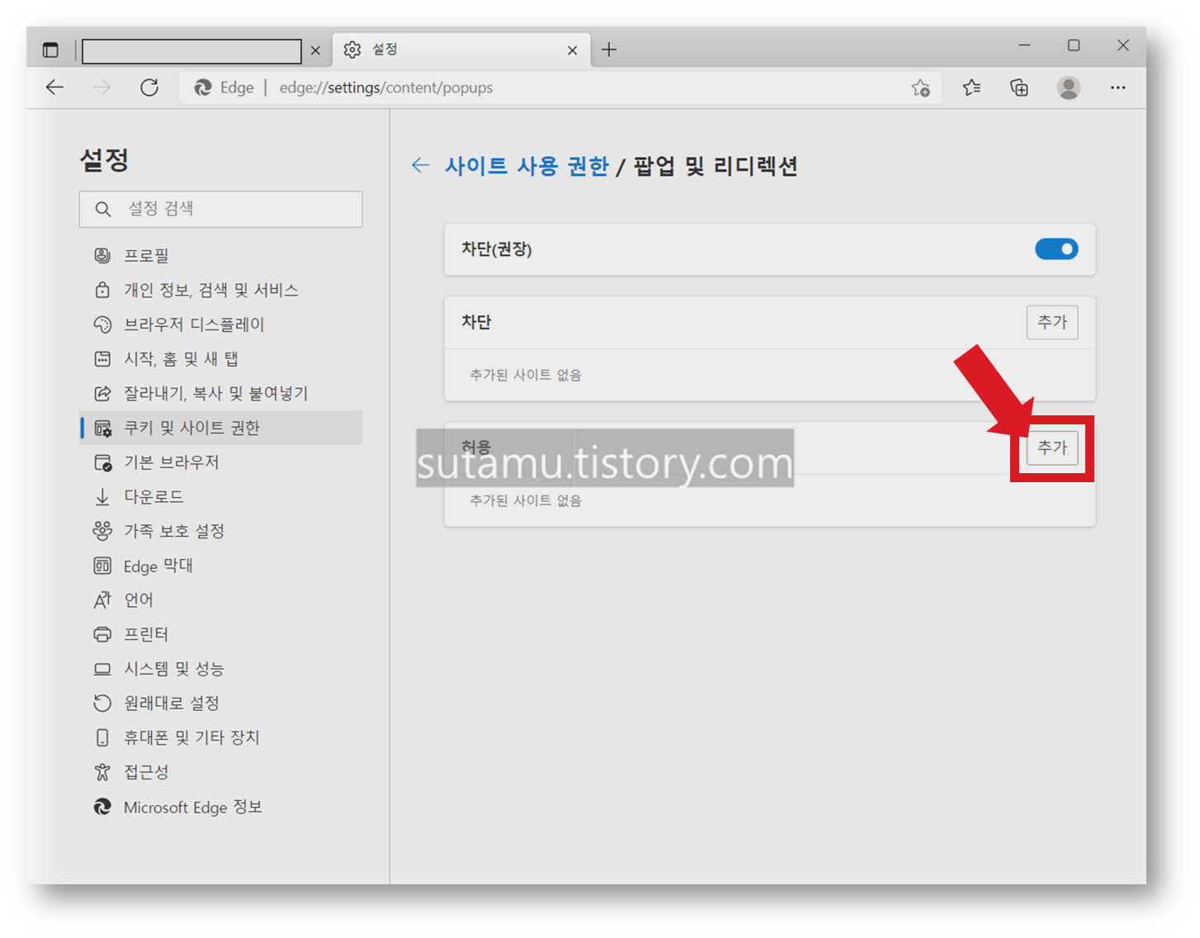Viewport: 1200px width, 938px height.
Task: Maximize the Edge window
Action: pyautogui.click(x=1074, y=45)
